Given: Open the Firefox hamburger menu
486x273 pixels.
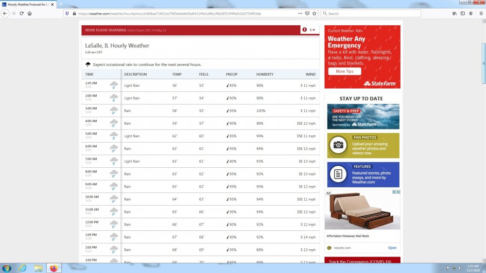Looking at the screenshot, I should [481, 14].
